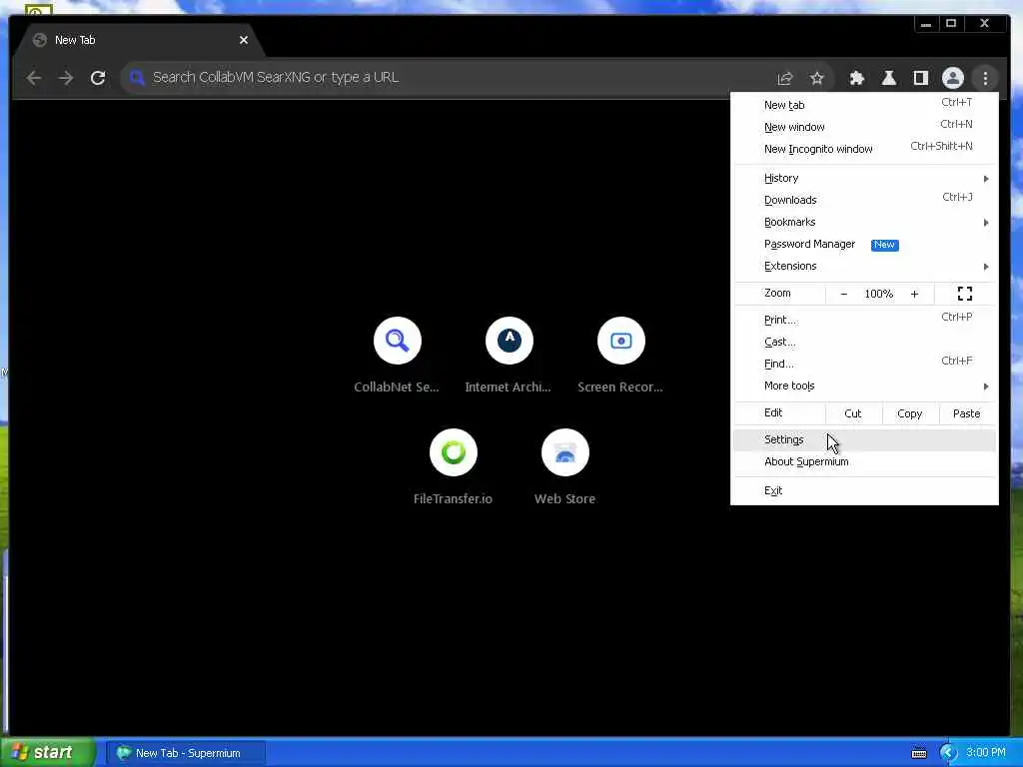Choose Exit to quit the browser
Screen dimensions: 1023x767
(864, 490)
